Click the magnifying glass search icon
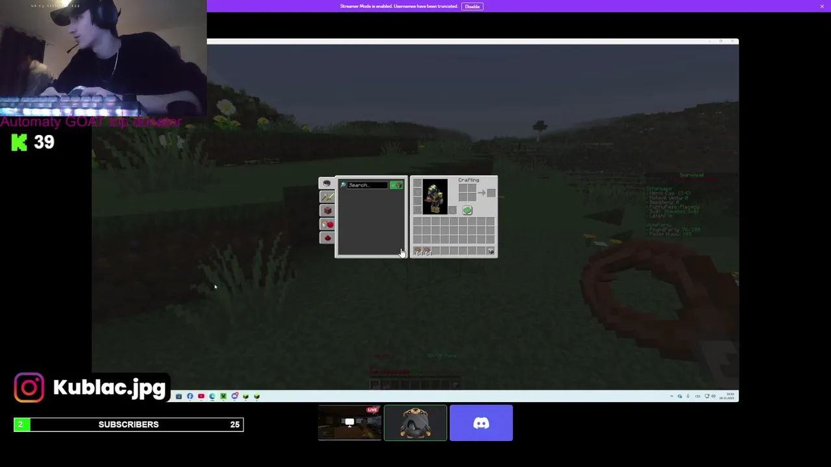Image resolution: width=831 pixels, height=467 pixels. (x=343, y=185)
